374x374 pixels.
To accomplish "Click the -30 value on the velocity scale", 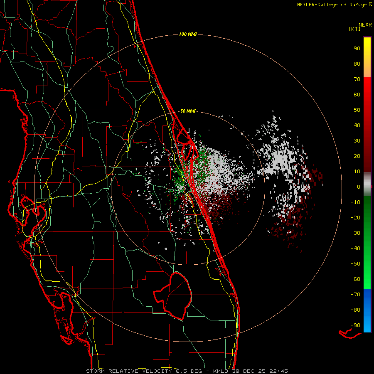I will 355,233.
